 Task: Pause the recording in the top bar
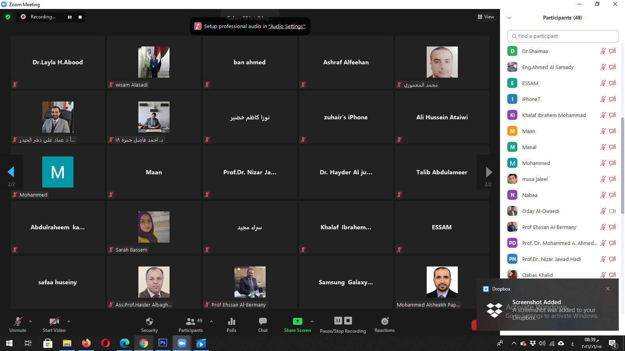[70, 17]
